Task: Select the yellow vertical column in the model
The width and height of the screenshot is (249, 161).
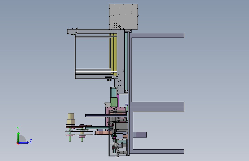Action: click(x=113, y=54)
